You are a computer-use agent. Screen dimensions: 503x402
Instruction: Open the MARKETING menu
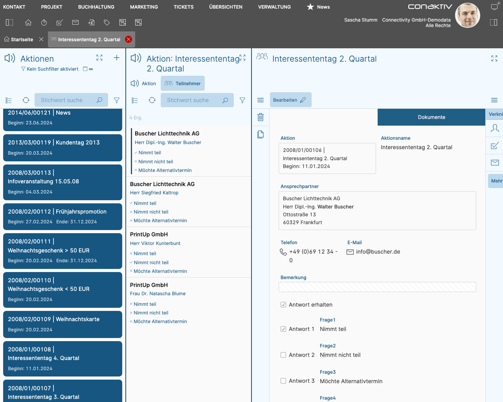pos(144,7)
